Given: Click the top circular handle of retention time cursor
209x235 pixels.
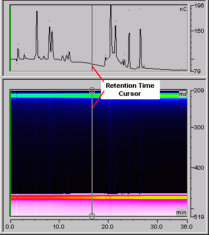Looking at the screenshot, I should click(x=92, y=90).
